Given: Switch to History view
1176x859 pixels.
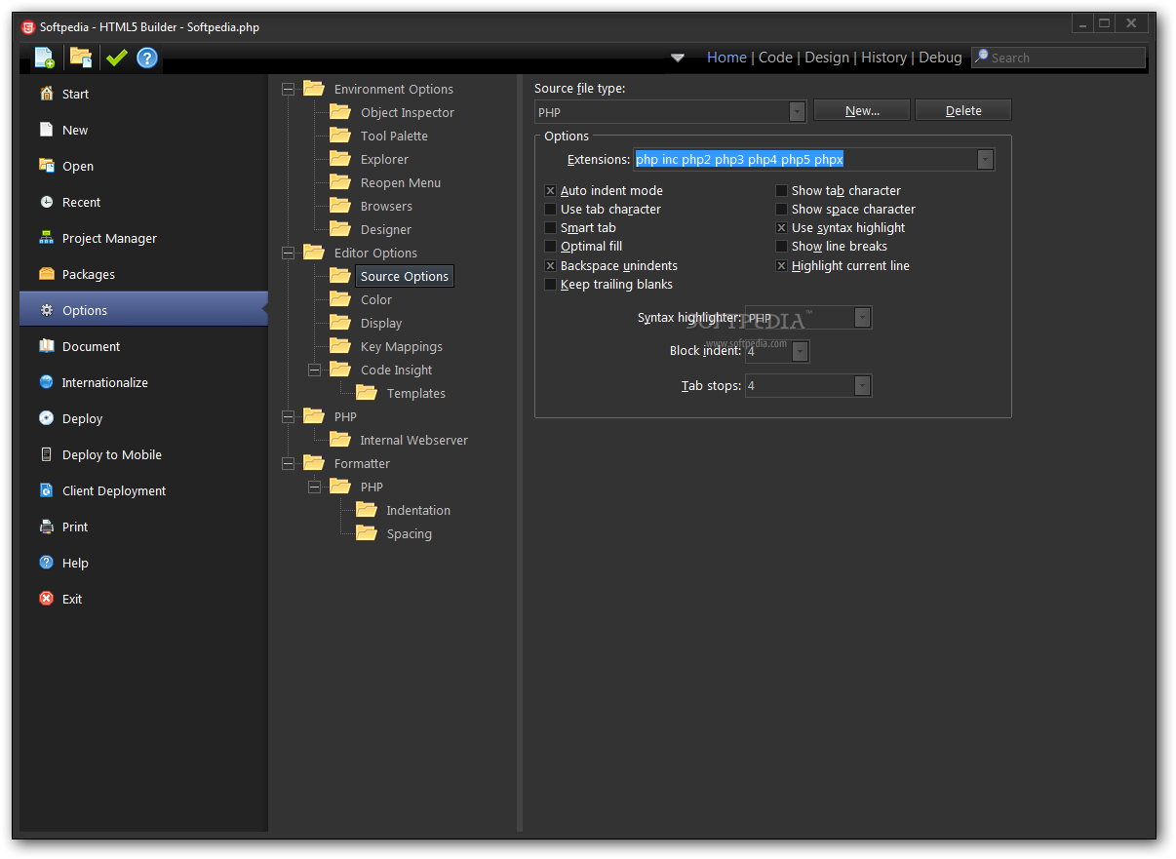Looking at the screenshot, I should [883, 58].
